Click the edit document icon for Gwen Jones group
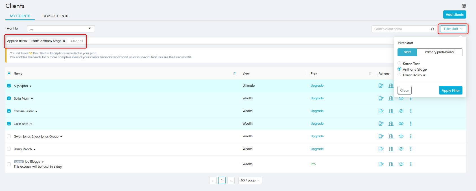The height and width of the screenshot is (191, 476). [x=381, y=136]
